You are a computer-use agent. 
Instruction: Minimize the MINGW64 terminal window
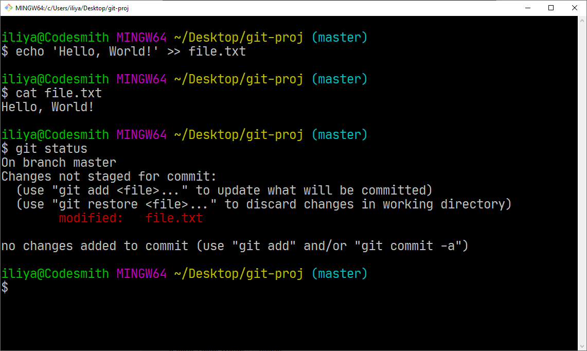[x=528, y=8]
